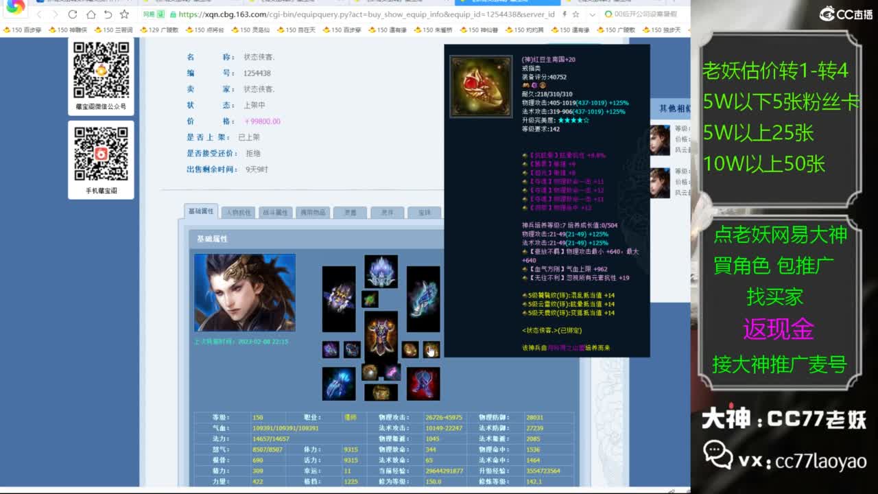Open the '150 神御侠' bookmark
This screenshot has height=494, width=878.
68,30
